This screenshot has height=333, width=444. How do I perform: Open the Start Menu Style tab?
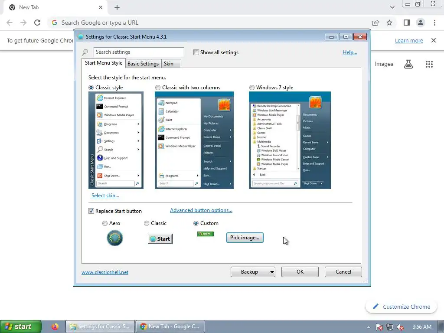click(x=104, y=63)
